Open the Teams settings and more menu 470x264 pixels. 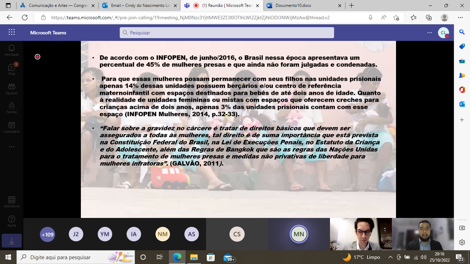point(429,33)
